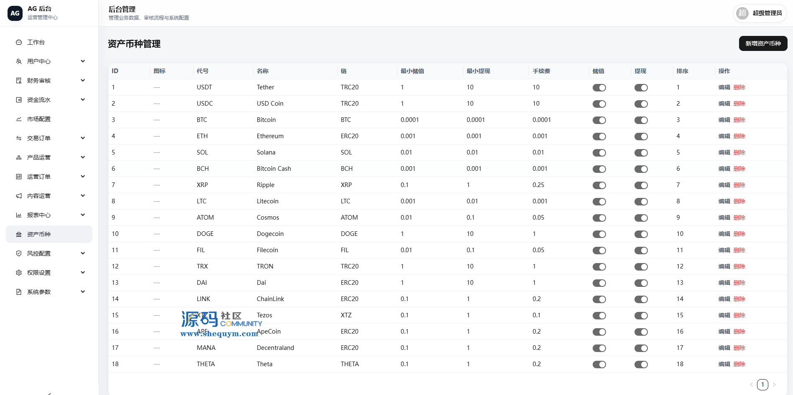Viewport: 793px width, 395px height.
Task: Click page number 1 in pagination
Action: point(762,385)
